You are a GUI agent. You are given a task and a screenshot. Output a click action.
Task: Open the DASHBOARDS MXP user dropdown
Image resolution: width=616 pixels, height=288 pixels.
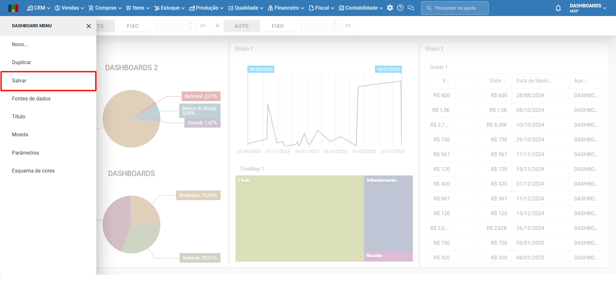pos(587,8)
